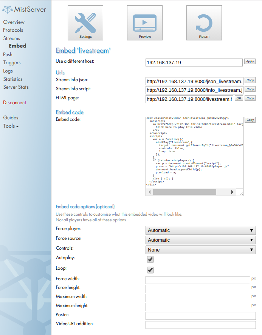This screenshot has width=262, height=335.
Task: Open the Controls dropdown set to None
Action: pos(201,250)
